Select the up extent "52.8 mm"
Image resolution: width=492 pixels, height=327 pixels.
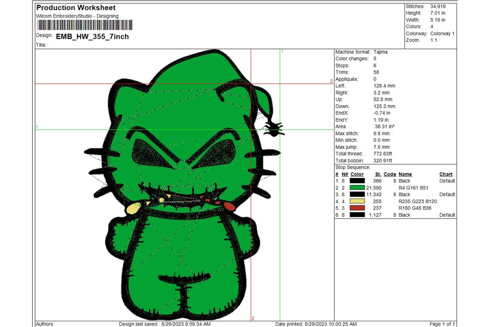pyautogui.click(x=383, y=99)
